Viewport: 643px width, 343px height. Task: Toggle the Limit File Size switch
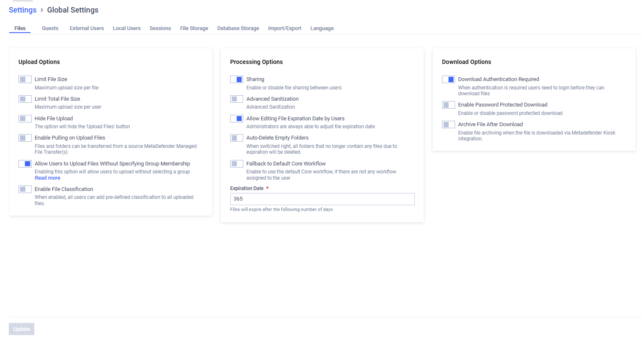tap(25, 79)
